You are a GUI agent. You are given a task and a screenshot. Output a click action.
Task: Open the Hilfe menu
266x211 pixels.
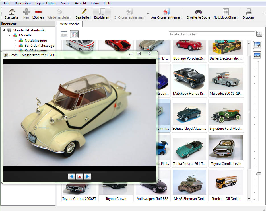tap(107, 3)
